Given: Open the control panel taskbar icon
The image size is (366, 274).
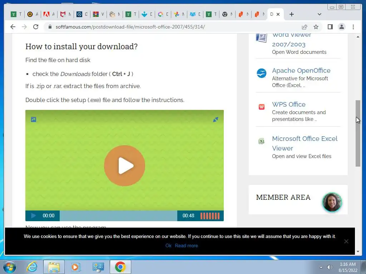Looking at the screenshot, I should [x=98, y=267].
